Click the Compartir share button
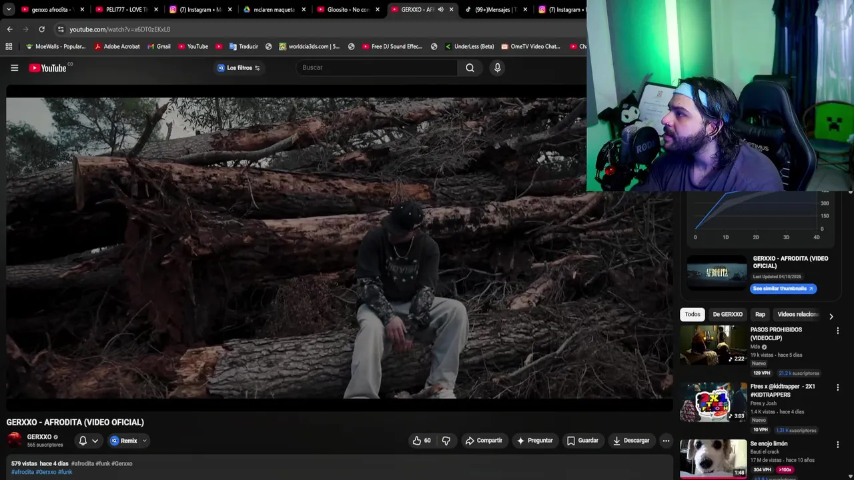854x480 pixels. (x=484, y=441)
